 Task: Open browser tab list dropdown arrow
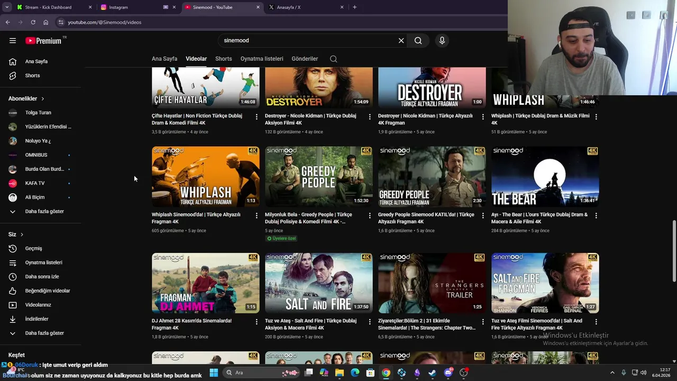(7, 7)
